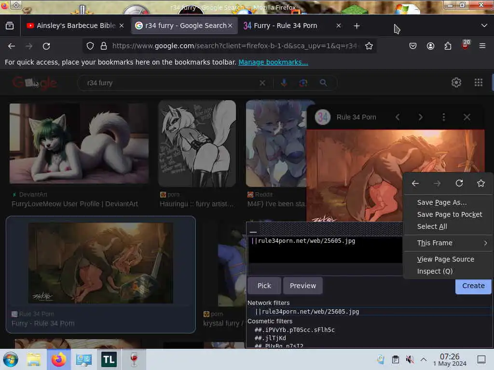Open Firefox View from the tab bar

(x=10, y=26)
